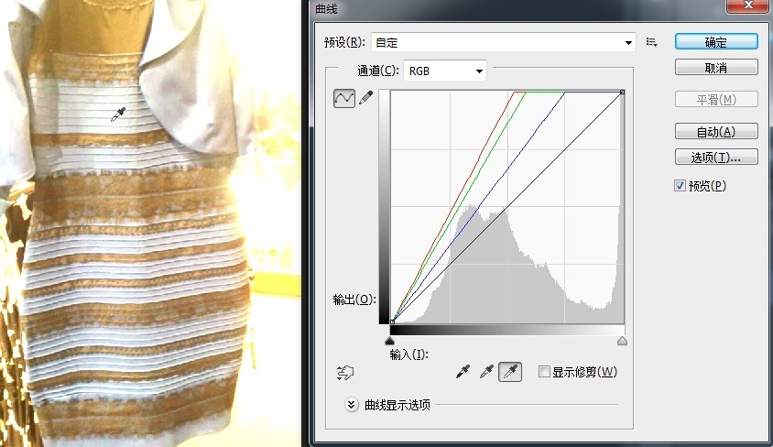The image size is (773, 447).
Task: Pick the gray point eyedropper
Action: click(486, 371)
